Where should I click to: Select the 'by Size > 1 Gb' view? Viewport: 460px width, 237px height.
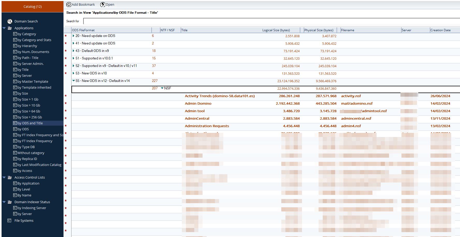point(28,100)
